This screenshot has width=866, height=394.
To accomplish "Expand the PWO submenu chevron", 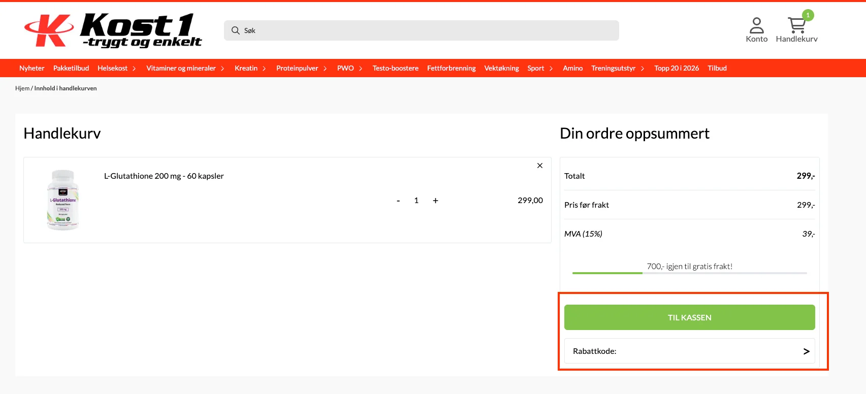I will coord(361,69).
